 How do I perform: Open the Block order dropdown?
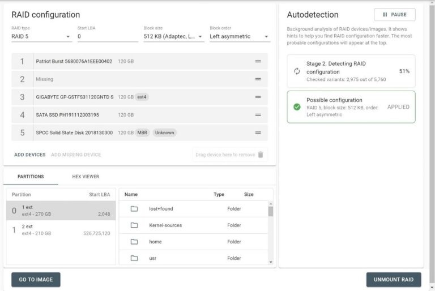pyautogui.click(x=239, y=37)
